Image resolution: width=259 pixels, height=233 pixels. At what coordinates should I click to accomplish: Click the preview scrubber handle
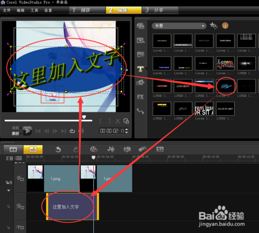coord(84,117)
